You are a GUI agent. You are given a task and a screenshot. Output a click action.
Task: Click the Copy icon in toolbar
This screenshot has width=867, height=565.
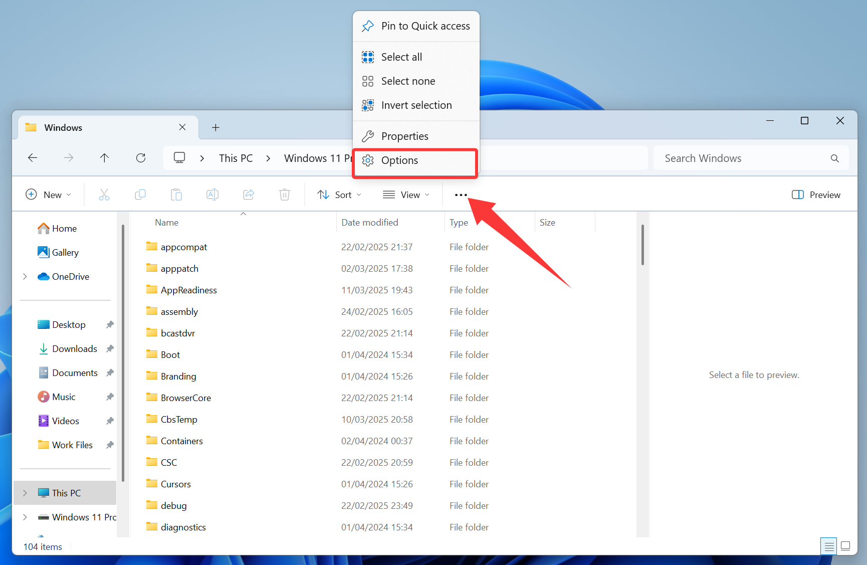click(x=140, y=195)
